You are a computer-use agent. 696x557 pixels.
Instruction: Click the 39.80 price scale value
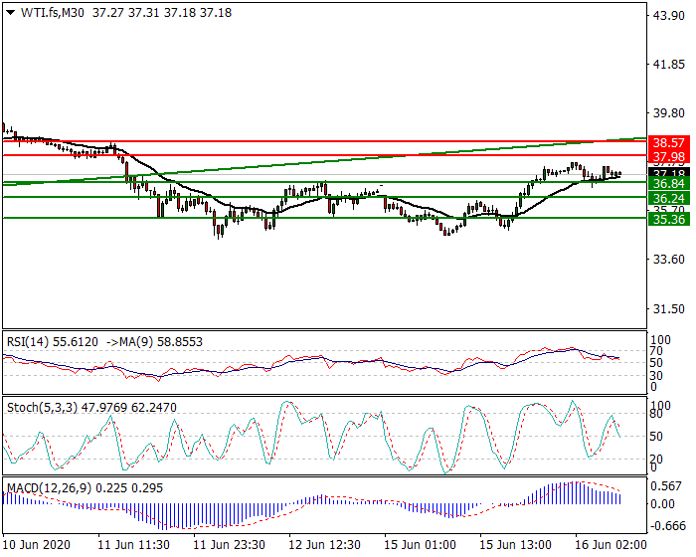click(669, 112)
